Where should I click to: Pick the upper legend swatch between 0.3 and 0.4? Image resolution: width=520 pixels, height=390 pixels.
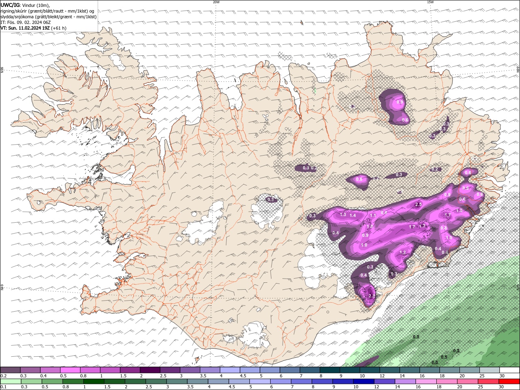(30, 370)
